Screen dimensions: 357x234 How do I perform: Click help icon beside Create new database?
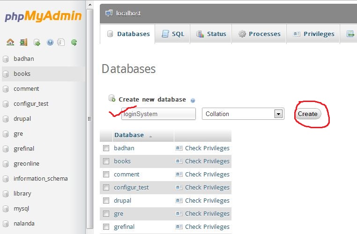click(193, 100)
